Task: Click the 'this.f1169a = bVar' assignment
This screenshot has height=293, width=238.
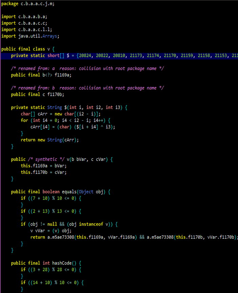Action: (x=44, y=166)
